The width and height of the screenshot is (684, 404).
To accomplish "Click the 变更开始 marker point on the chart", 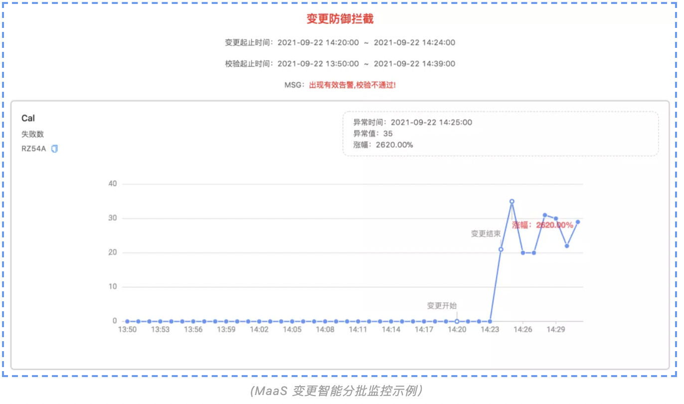I will tap(457, 321).
